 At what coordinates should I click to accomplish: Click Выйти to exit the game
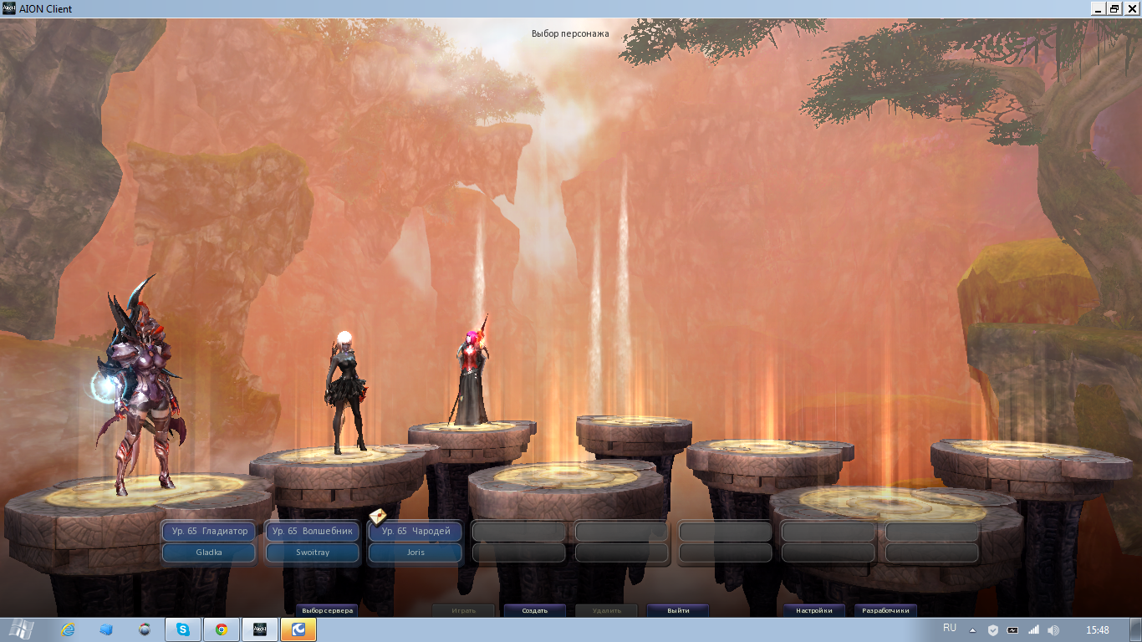[678, 610]
